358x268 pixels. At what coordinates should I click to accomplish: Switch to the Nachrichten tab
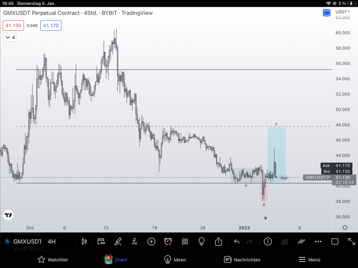tap(242, 260)
